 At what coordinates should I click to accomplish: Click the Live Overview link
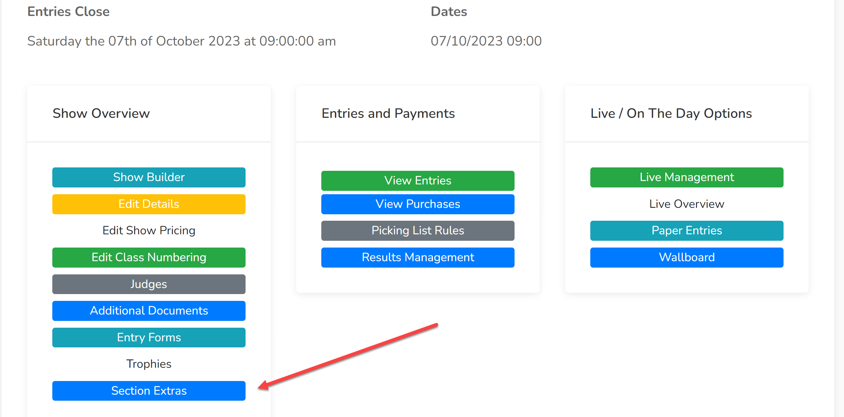(687, 204)
